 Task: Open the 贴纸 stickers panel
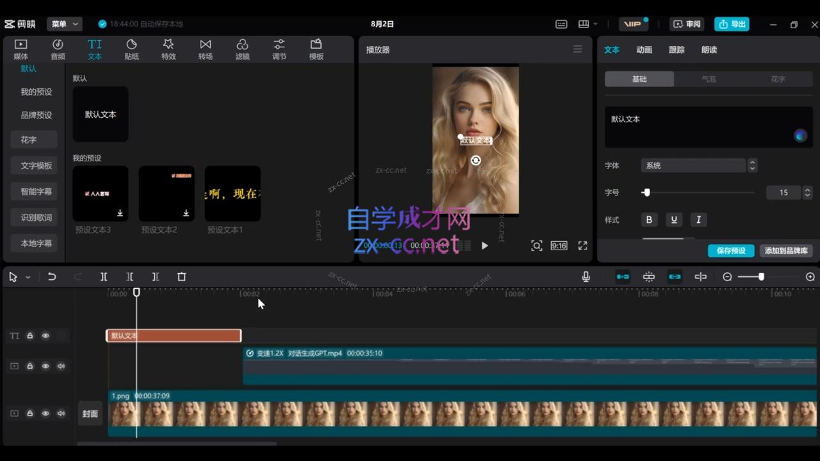[x=131, y=49]
